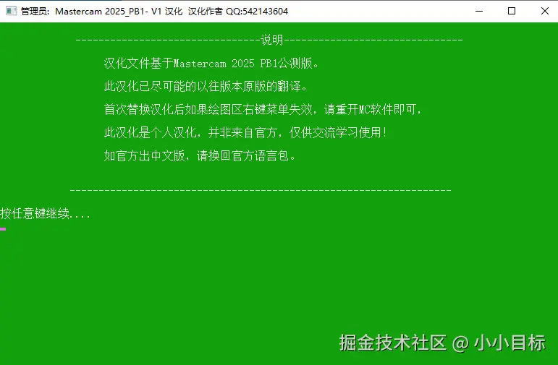This screenshot has width=558, height=365.
Task: Click the window title text with QQ:542143604
Action: (x=154, y=12)
